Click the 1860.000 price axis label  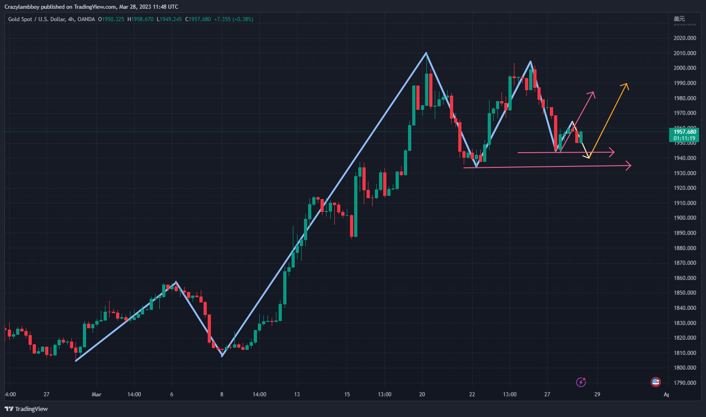click(x=685, y=278)
